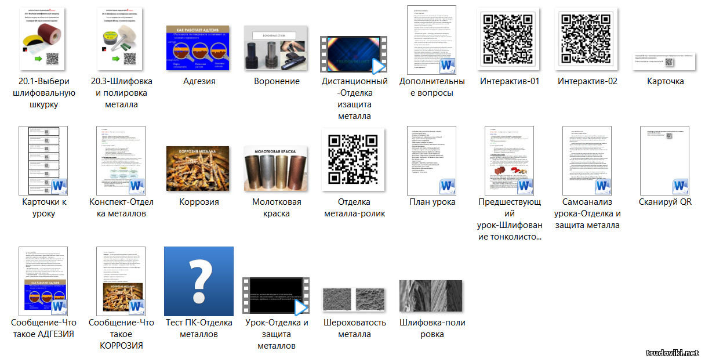Click the label "Урок-Отделка и защита металлов"
The width and height of the screenshot is (705, 362).
(x=277, y=334)
